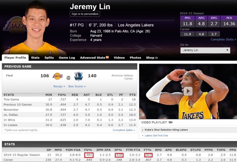Viewport: 237px width, 162px height.
Task: Click the 2014-15 Regular Season row label
Action: [x=22, y=155]
